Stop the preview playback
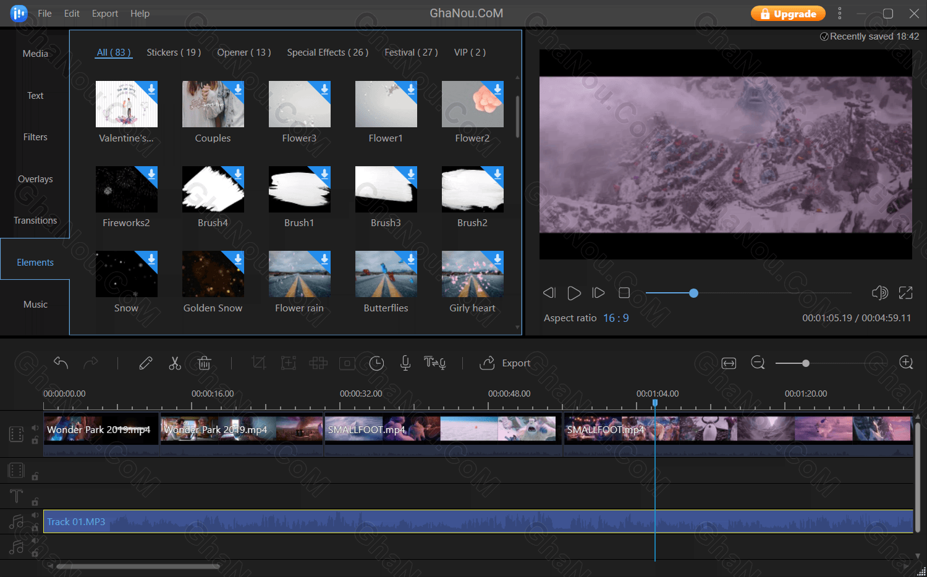Image resolution: width=927 pixels, height=577 pixels. click(x=624, y=293)
